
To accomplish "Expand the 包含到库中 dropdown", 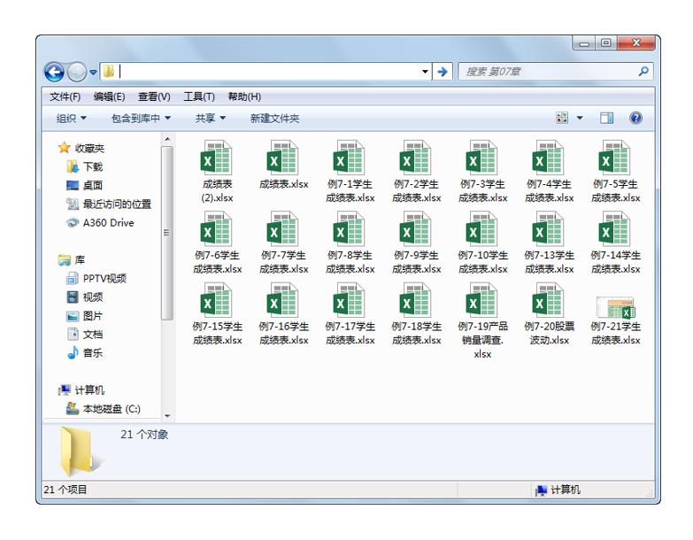I will tap(141, 119).
